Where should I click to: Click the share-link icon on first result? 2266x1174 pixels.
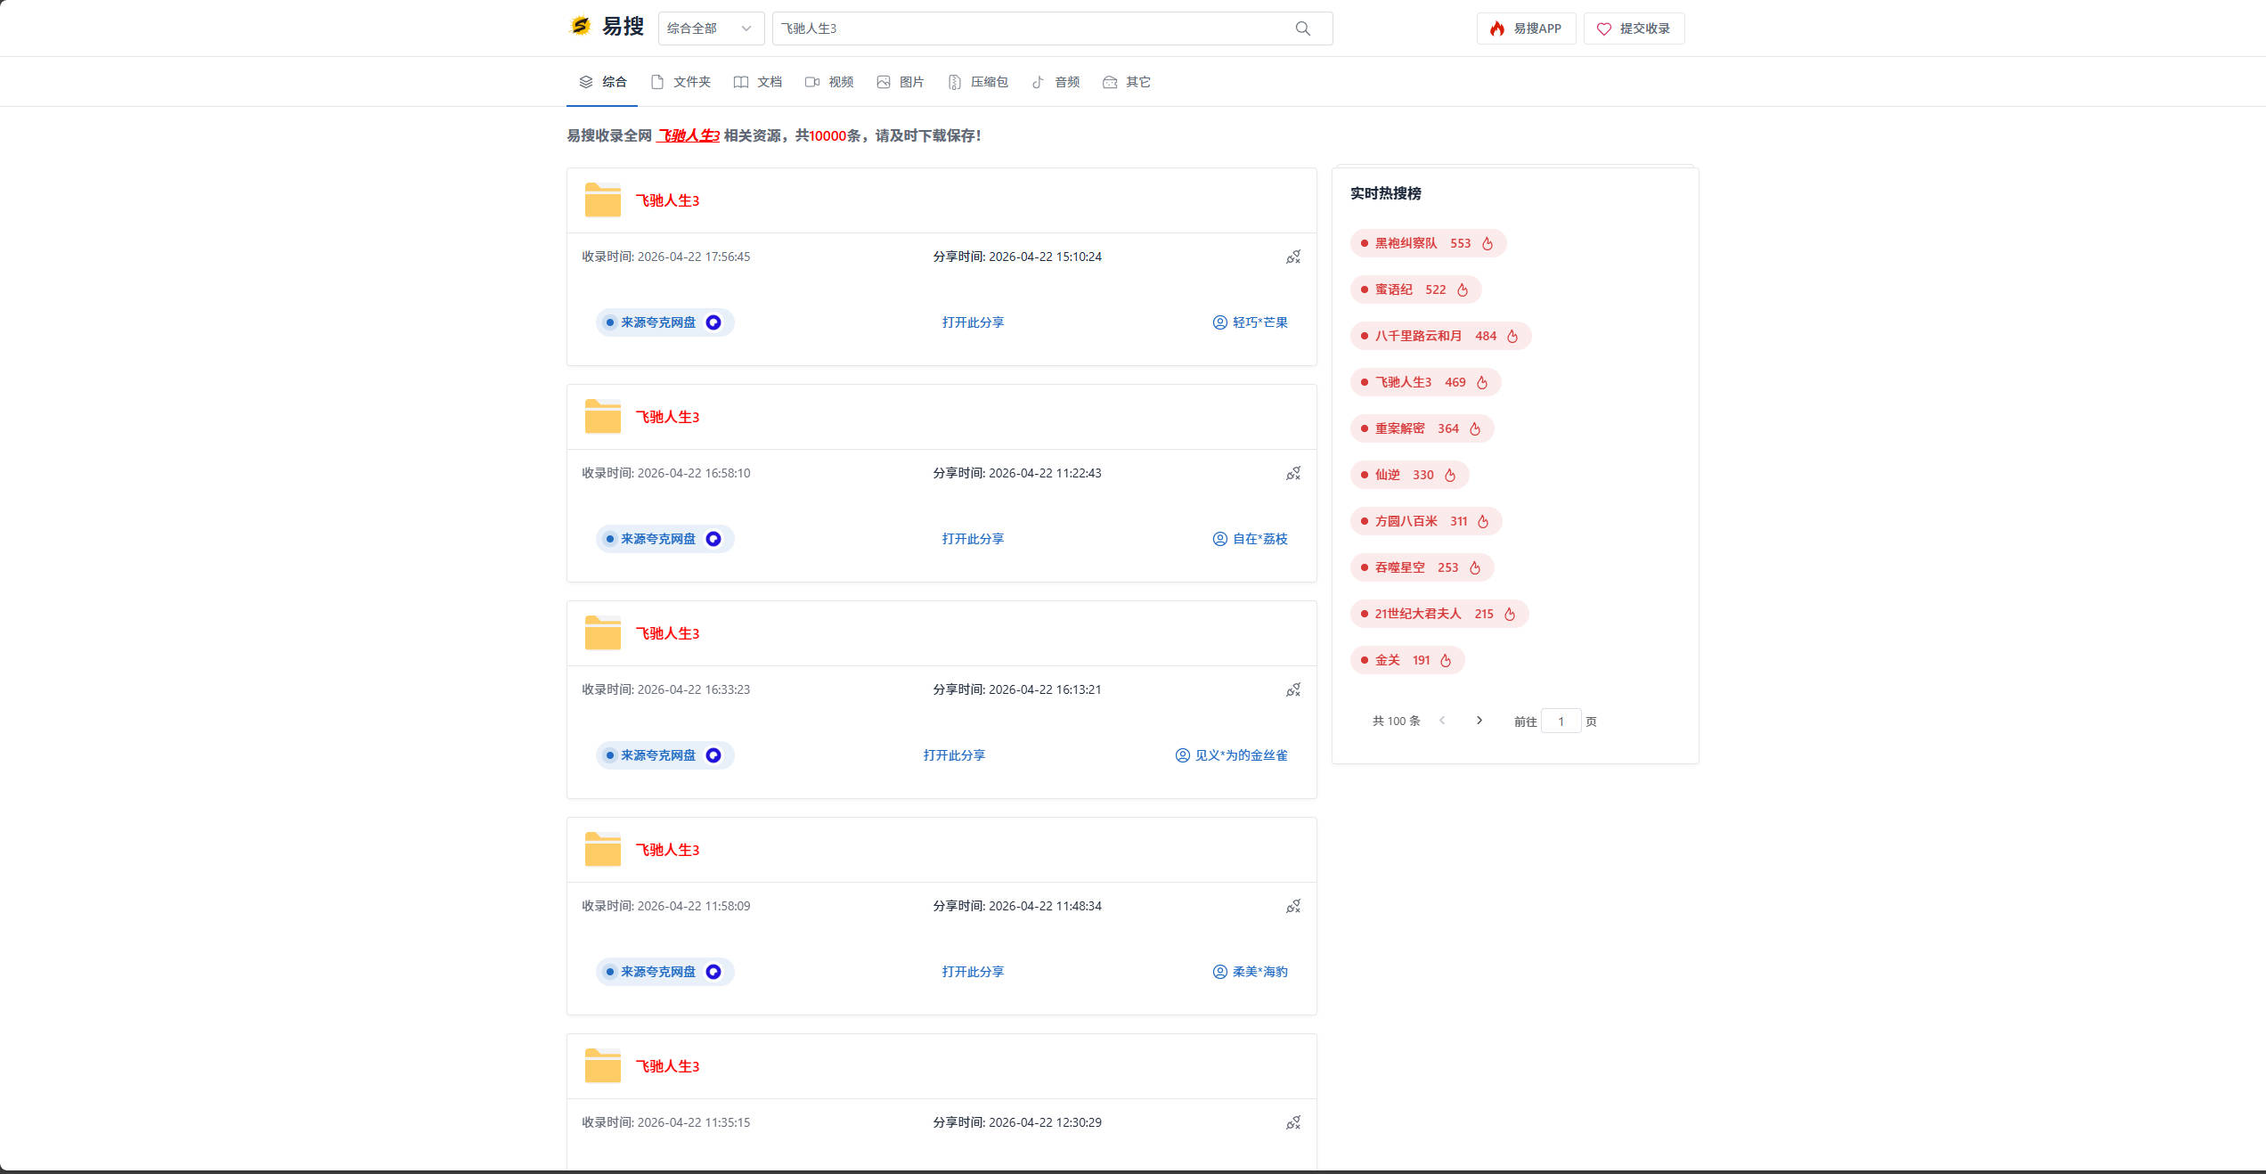coord(1293,257)
